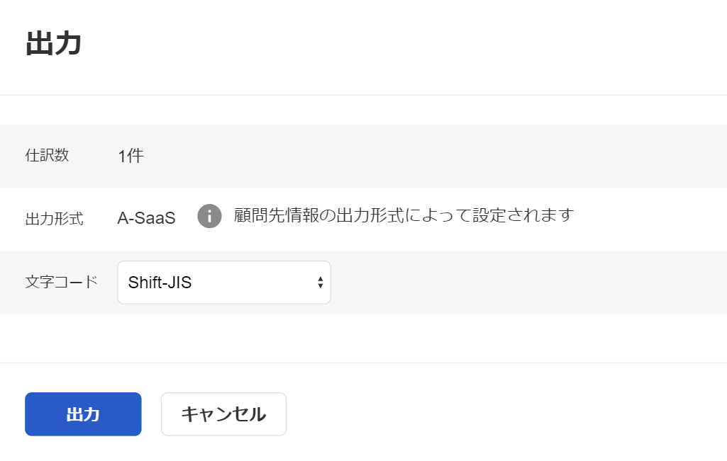The image size is (727, 461).
Task: Select Shift-JIS inside the encoding box
Action: tap(159, 282)
